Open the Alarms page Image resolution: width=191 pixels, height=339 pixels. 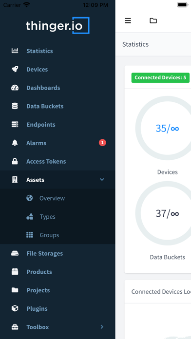coord(37,143)
